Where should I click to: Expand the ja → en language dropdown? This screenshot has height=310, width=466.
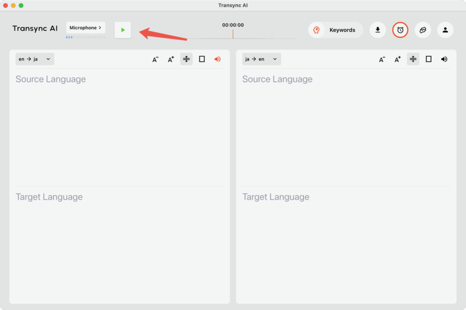tap(261, 59)
